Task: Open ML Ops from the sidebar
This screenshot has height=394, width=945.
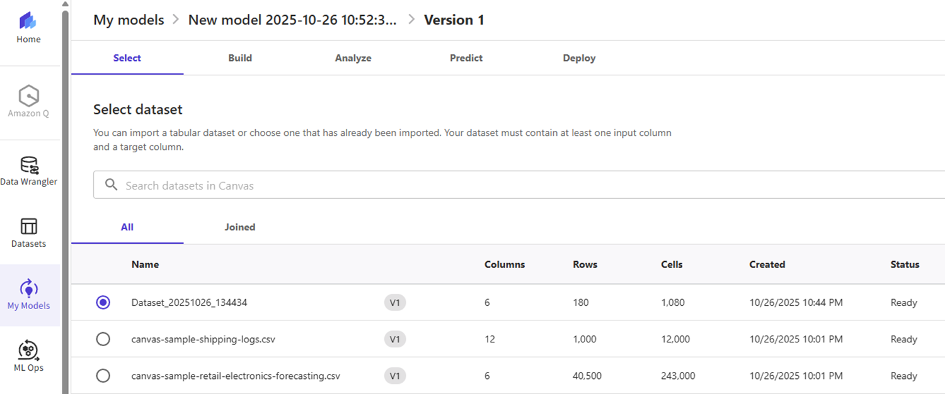Action: 28,351
